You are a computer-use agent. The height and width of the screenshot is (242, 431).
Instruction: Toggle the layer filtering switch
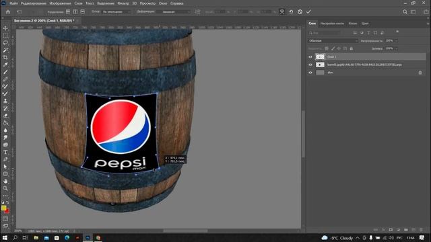397,32
